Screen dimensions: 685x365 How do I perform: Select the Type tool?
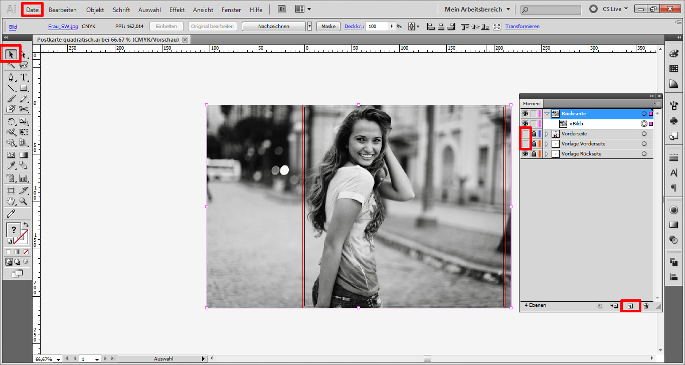point(23,77)
